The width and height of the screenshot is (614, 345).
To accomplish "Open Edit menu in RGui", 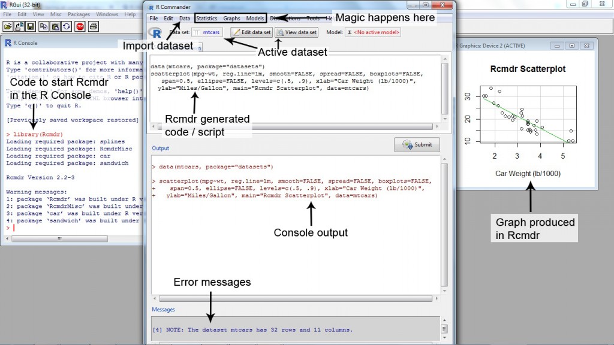I will [x=22, y=14].
